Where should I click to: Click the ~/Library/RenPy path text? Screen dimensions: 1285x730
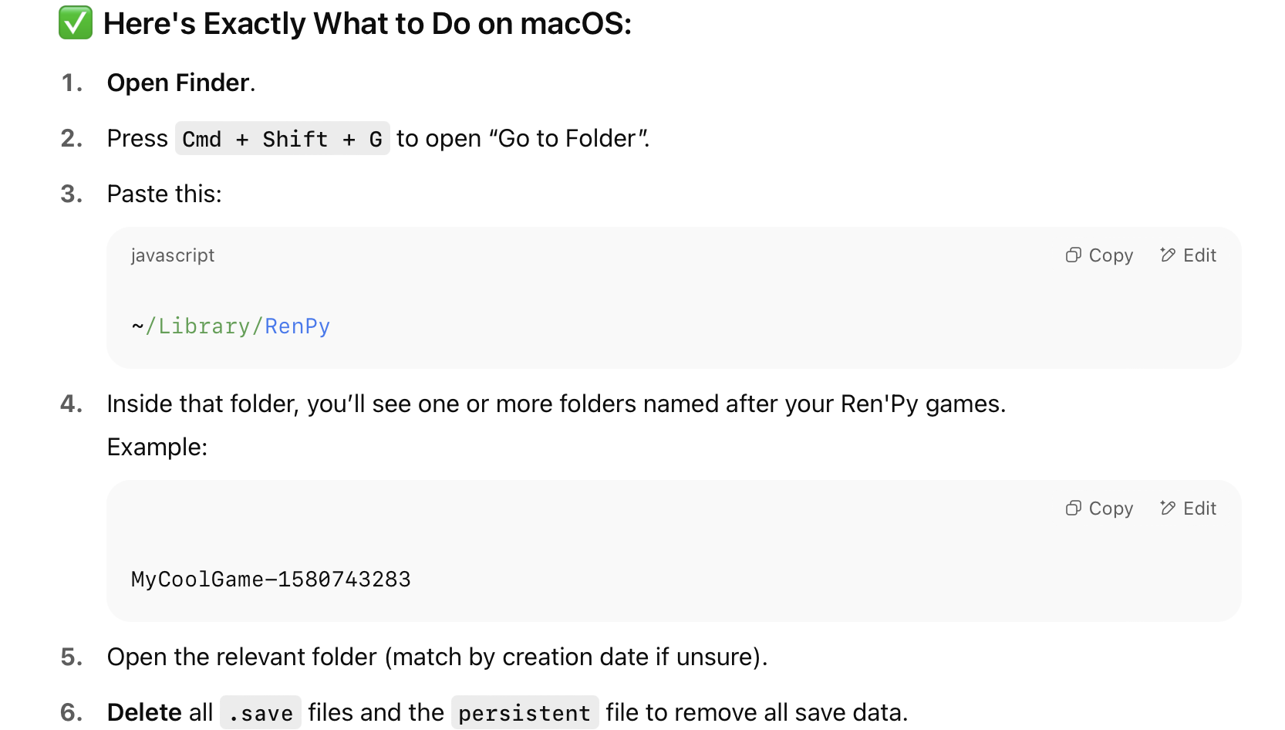[231, 326]
